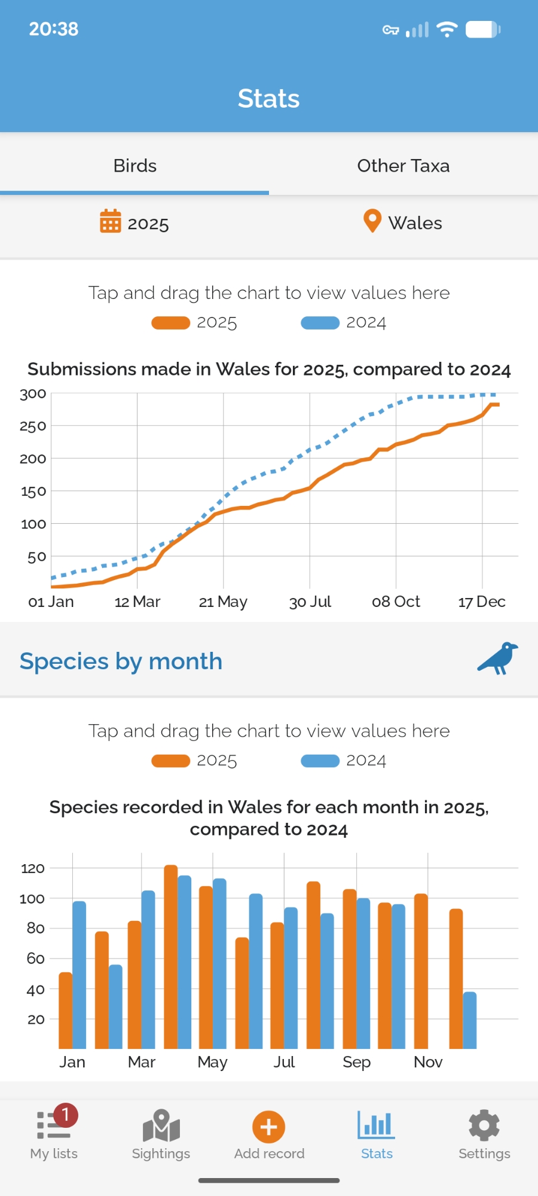538x1196 pixels.
Task: Open the My lists tab icon
Action: coord(53,1126)
